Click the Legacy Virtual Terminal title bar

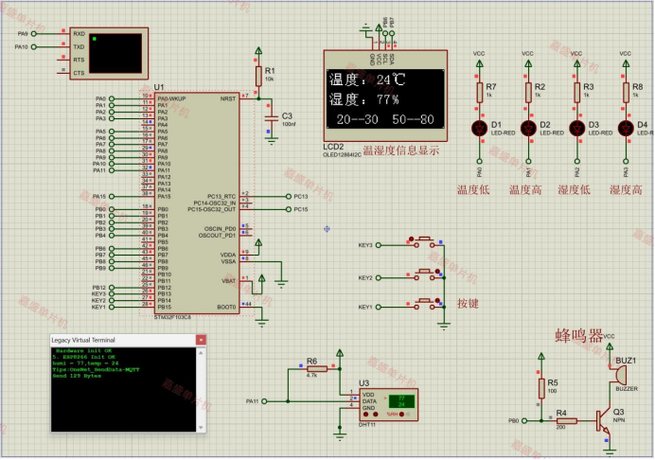[x=123, y=340]
